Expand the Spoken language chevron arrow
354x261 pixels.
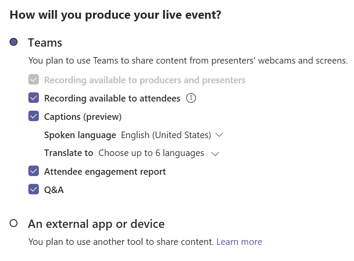[x=219, y=135]
